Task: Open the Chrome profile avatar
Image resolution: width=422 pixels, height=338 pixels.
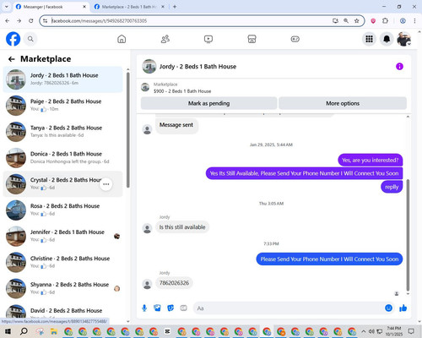Action: point(403,21)
